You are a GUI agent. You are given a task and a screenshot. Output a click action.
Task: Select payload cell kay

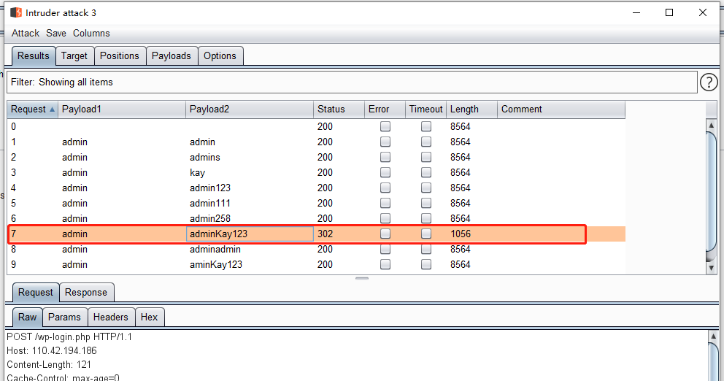250,172
